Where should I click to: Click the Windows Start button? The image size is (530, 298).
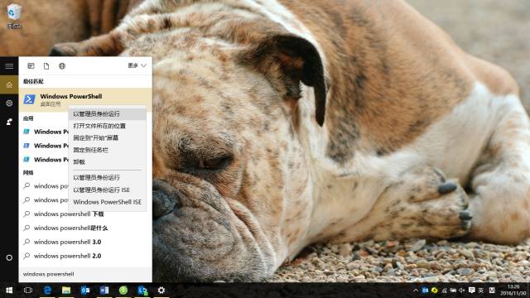coord(9,291)
